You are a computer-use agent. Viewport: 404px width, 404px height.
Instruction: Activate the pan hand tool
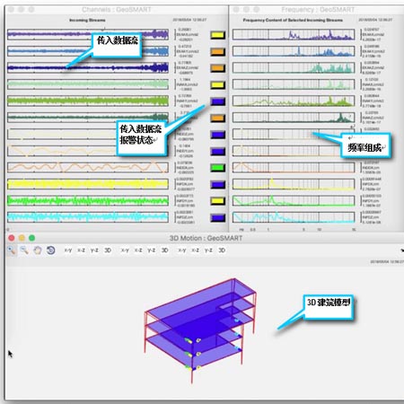[38, 250]
